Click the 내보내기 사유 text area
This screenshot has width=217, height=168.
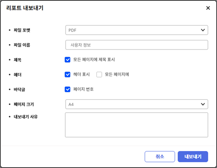136,125
